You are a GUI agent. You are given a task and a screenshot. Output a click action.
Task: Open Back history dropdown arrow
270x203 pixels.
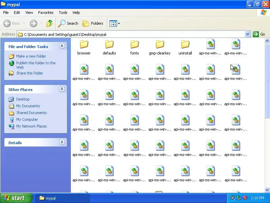tap(24, 23)
